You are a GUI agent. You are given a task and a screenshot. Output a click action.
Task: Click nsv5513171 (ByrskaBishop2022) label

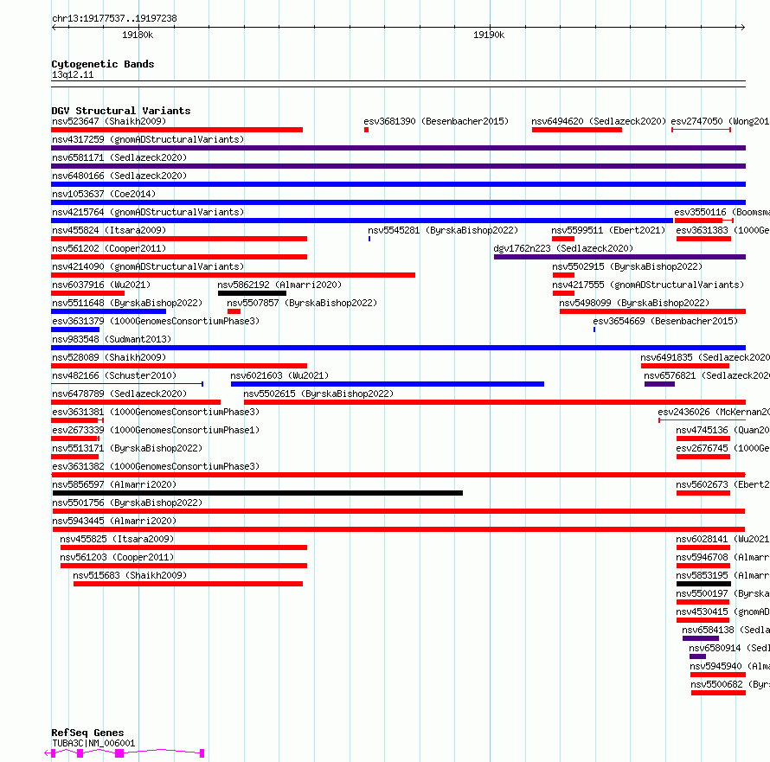(127, 448)
